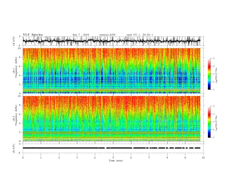This screenshot has width=229, height=177.
Task: Click the "-3" label on ch.1 color bar
Action: [213, 58]
